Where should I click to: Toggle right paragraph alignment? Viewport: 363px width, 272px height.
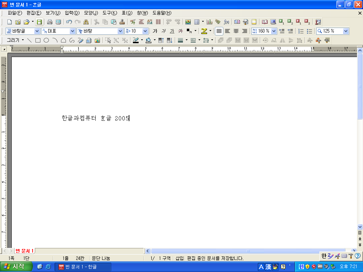tap(245, 31)
